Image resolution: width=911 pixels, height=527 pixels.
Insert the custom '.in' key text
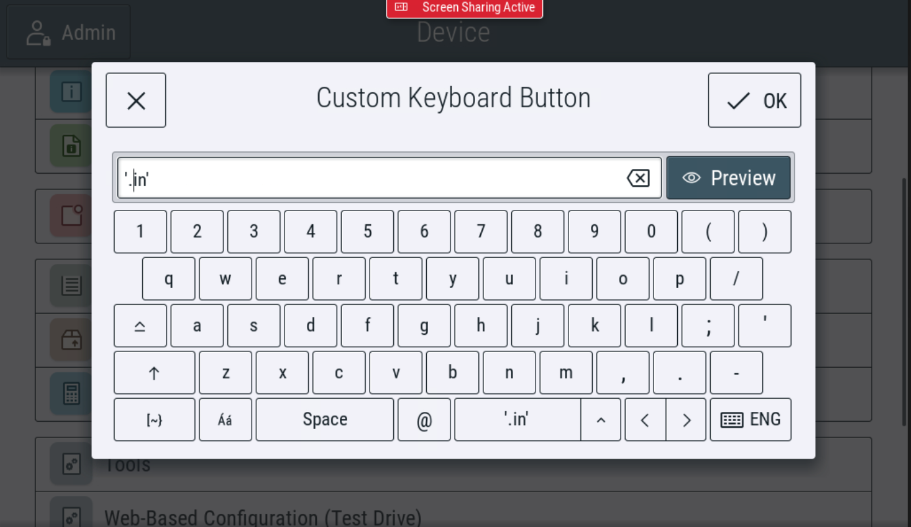pyautogui.click(x=517, y=419)
